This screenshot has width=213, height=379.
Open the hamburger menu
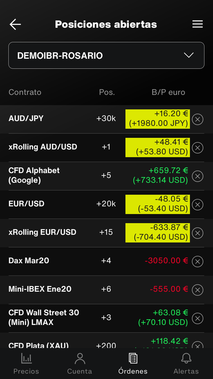pos(197,24)
